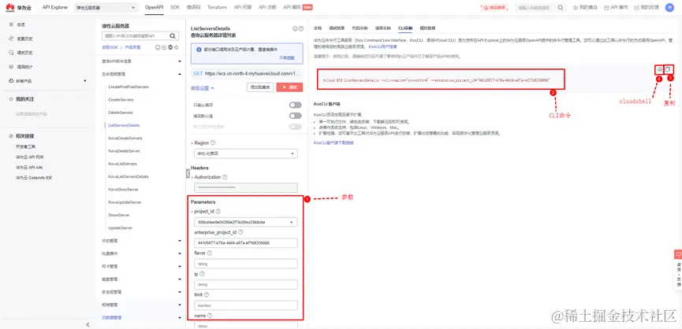The image size is (682, 329).
Task: Click into the enterprise_project_id input field
Action: point(246,243)
